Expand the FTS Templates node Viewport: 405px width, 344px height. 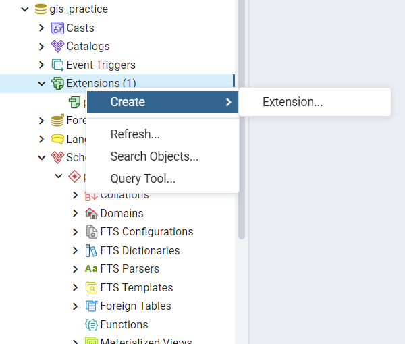click(76, 287)
